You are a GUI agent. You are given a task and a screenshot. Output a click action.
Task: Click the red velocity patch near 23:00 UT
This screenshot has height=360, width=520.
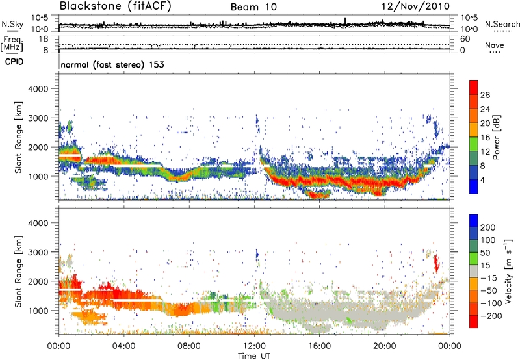(x=436, y=264)
